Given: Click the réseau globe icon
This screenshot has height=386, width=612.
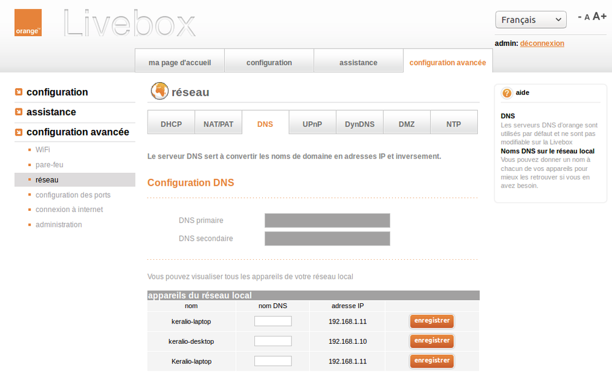Looking at the screenshot, I should pyautogui.click(x=160, y=91).
